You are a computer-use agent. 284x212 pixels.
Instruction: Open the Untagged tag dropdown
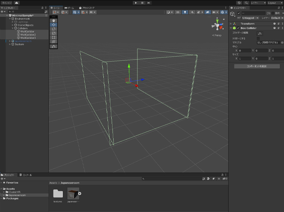coord(250,18)
